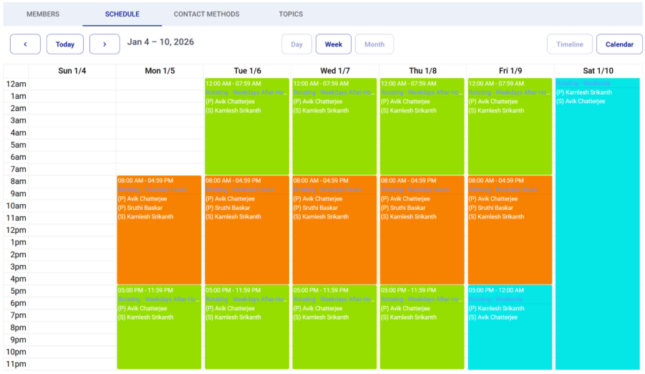Click the Sun 1/4 column header

pos(72,70)
